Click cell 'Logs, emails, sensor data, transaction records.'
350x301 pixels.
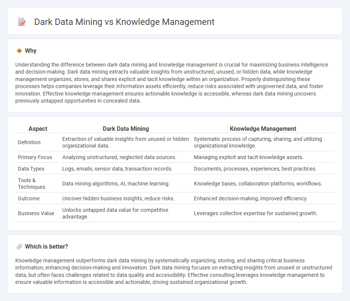click(x=126, y=169)
